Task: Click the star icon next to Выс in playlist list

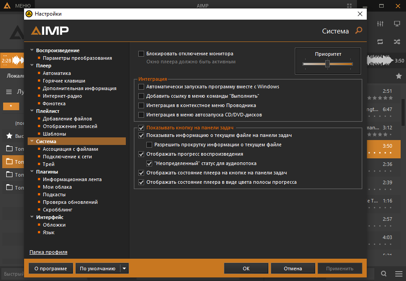Action: 9,136
